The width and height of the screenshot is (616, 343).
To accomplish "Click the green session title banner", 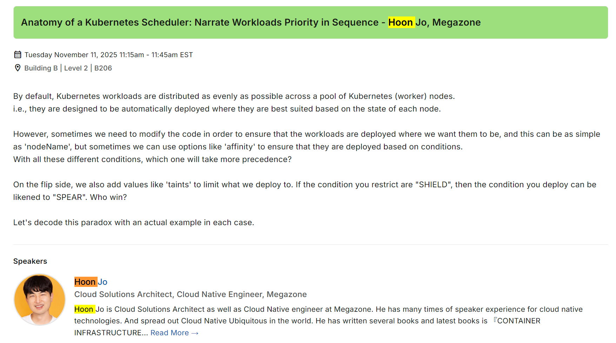I will [x=310, y=22].
